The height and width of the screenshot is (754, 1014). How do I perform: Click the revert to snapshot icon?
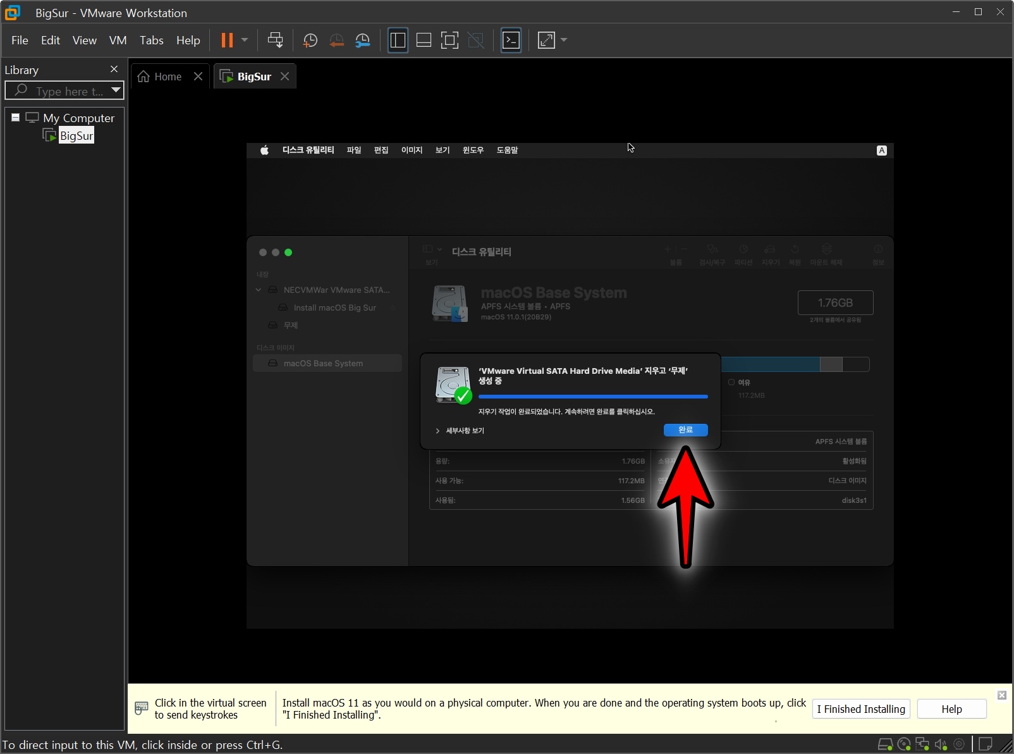point(336,40)
